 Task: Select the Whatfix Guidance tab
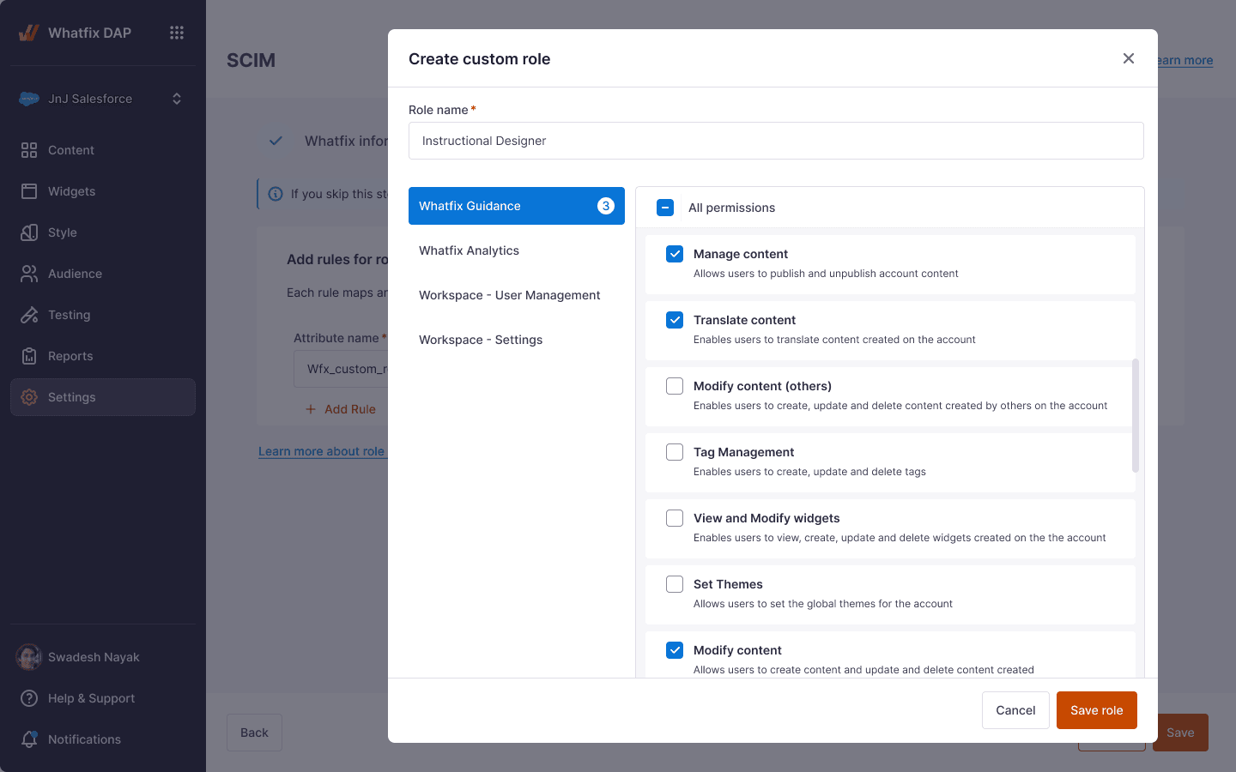pos(517,206)
